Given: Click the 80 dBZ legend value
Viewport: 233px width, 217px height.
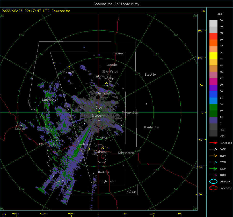Looking at the screenshot, I should (221, 20).
